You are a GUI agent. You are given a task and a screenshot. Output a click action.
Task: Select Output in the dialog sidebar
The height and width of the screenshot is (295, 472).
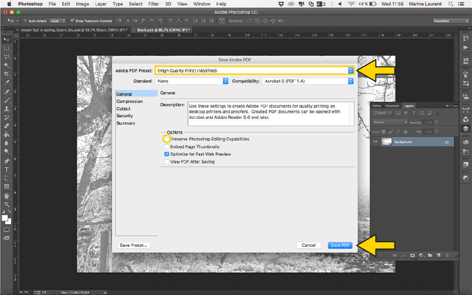(x=123, y=109)
